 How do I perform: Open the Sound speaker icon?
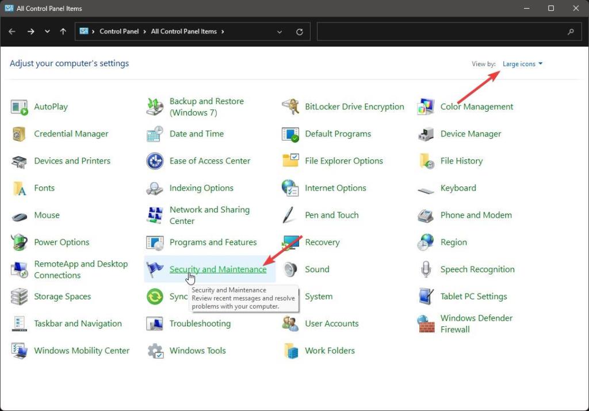(x=290, y=269)
